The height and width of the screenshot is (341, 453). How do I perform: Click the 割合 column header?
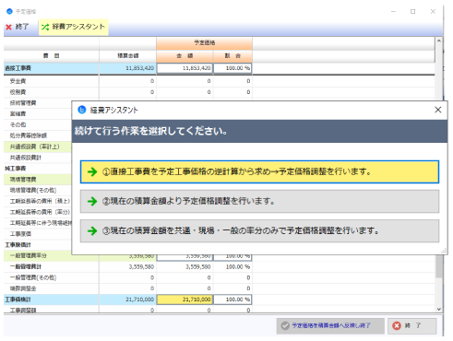pos(232,55)
